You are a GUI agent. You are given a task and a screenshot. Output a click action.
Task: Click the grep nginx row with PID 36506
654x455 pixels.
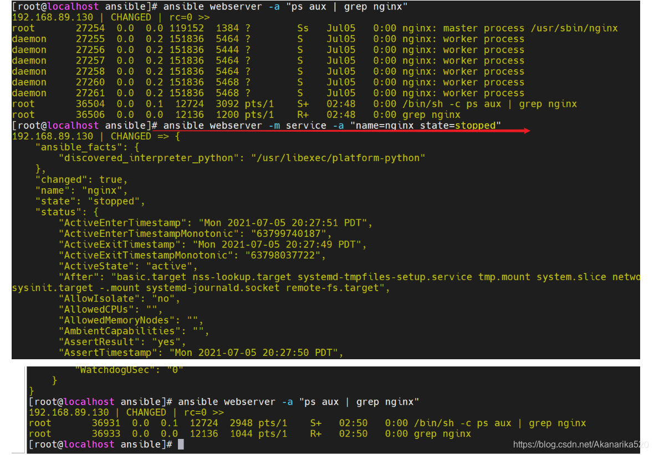tap(236, 115)
